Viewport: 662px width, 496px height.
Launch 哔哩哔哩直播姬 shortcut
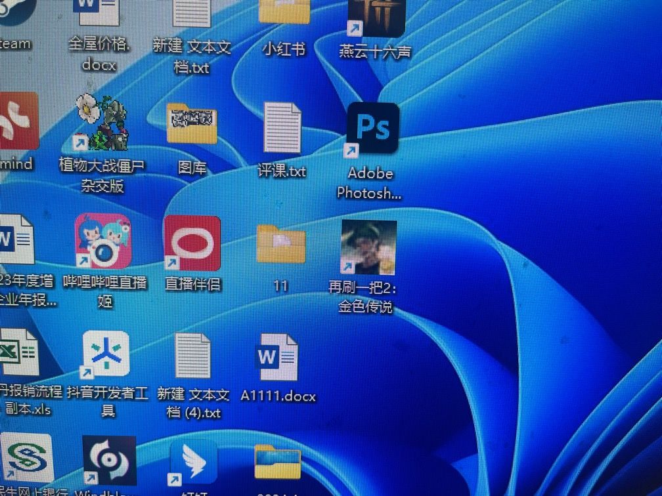click(x=104, y=241)
